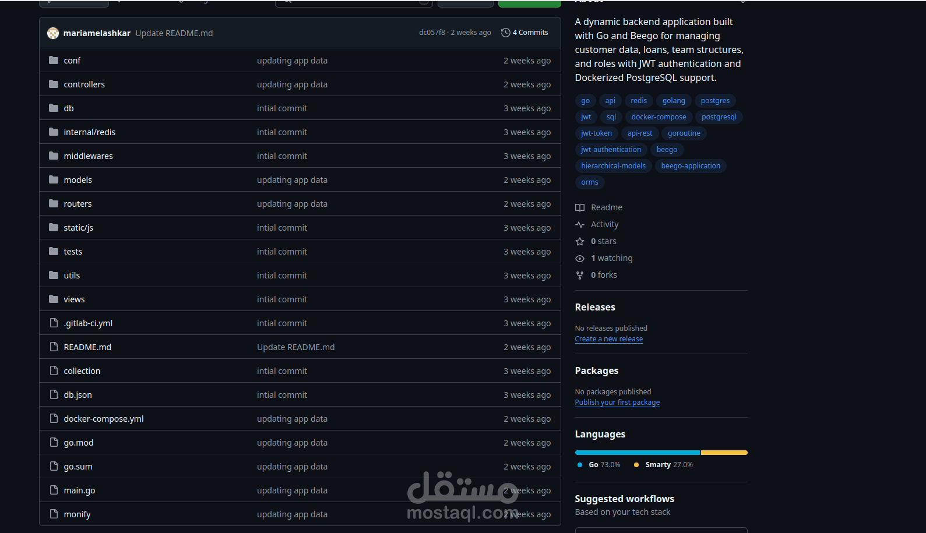Open the docker-compose.yml file name
Image resolution: width=926 pixels, height=533 pixels.
(104, 419)
